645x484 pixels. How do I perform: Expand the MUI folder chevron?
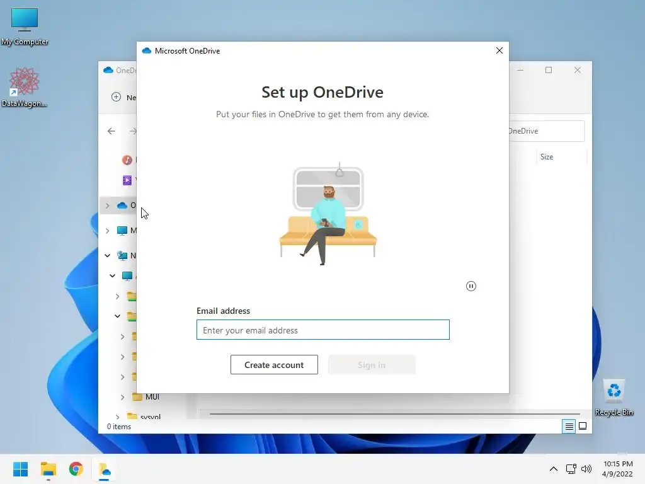(123, 397)
